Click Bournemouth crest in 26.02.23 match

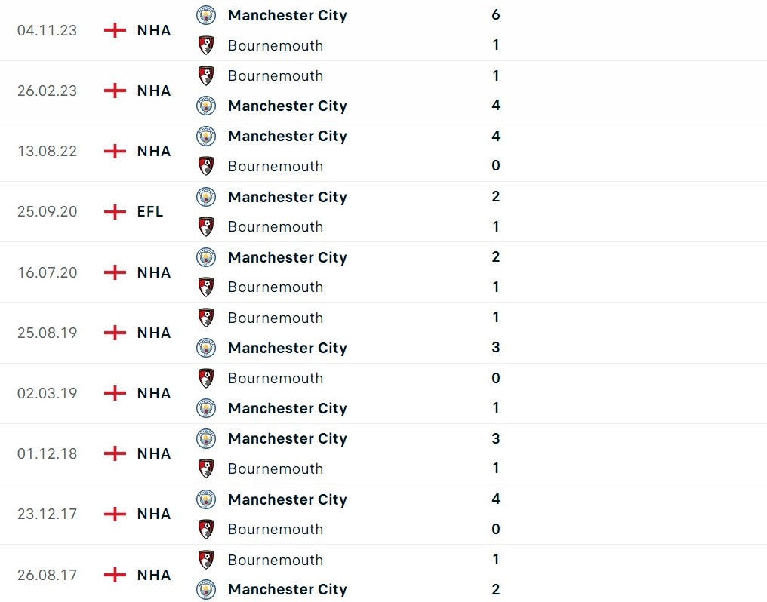tap(205, 75)
